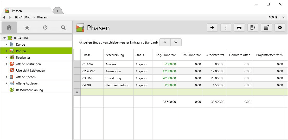Expand the Kunde tree node
Image resolution: width=288 pixels, height=140 pixels.
(x=7, y=45)
